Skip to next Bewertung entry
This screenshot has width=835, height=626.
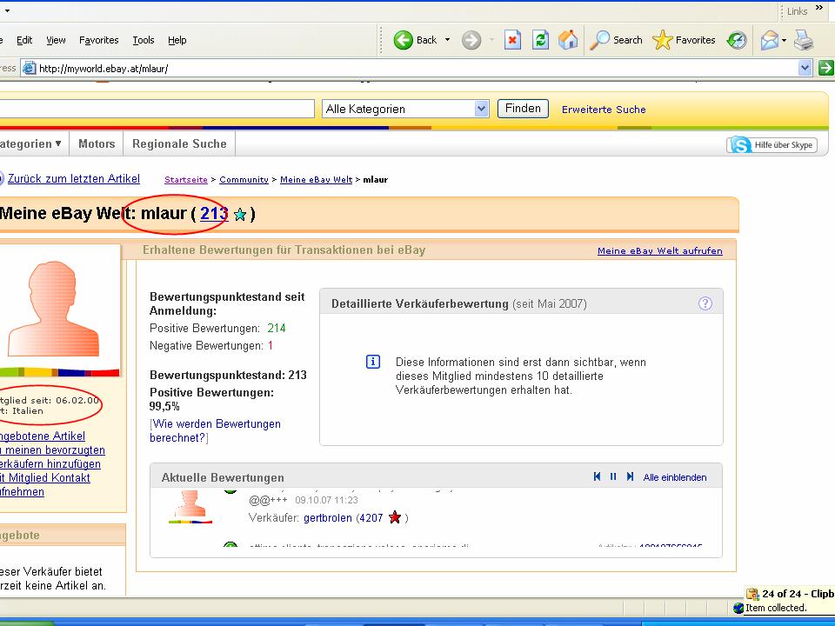(x=630, y=476)
